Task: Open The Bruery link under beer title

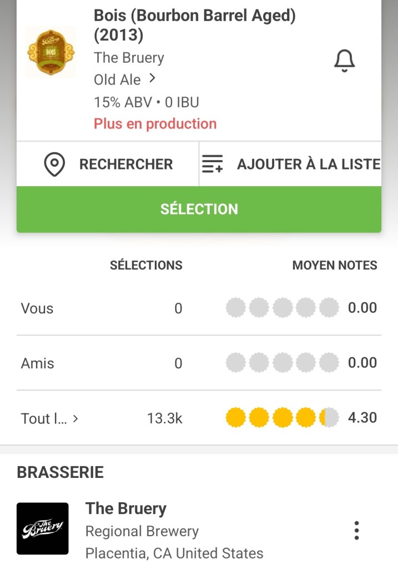Action: tap(129, 58)
